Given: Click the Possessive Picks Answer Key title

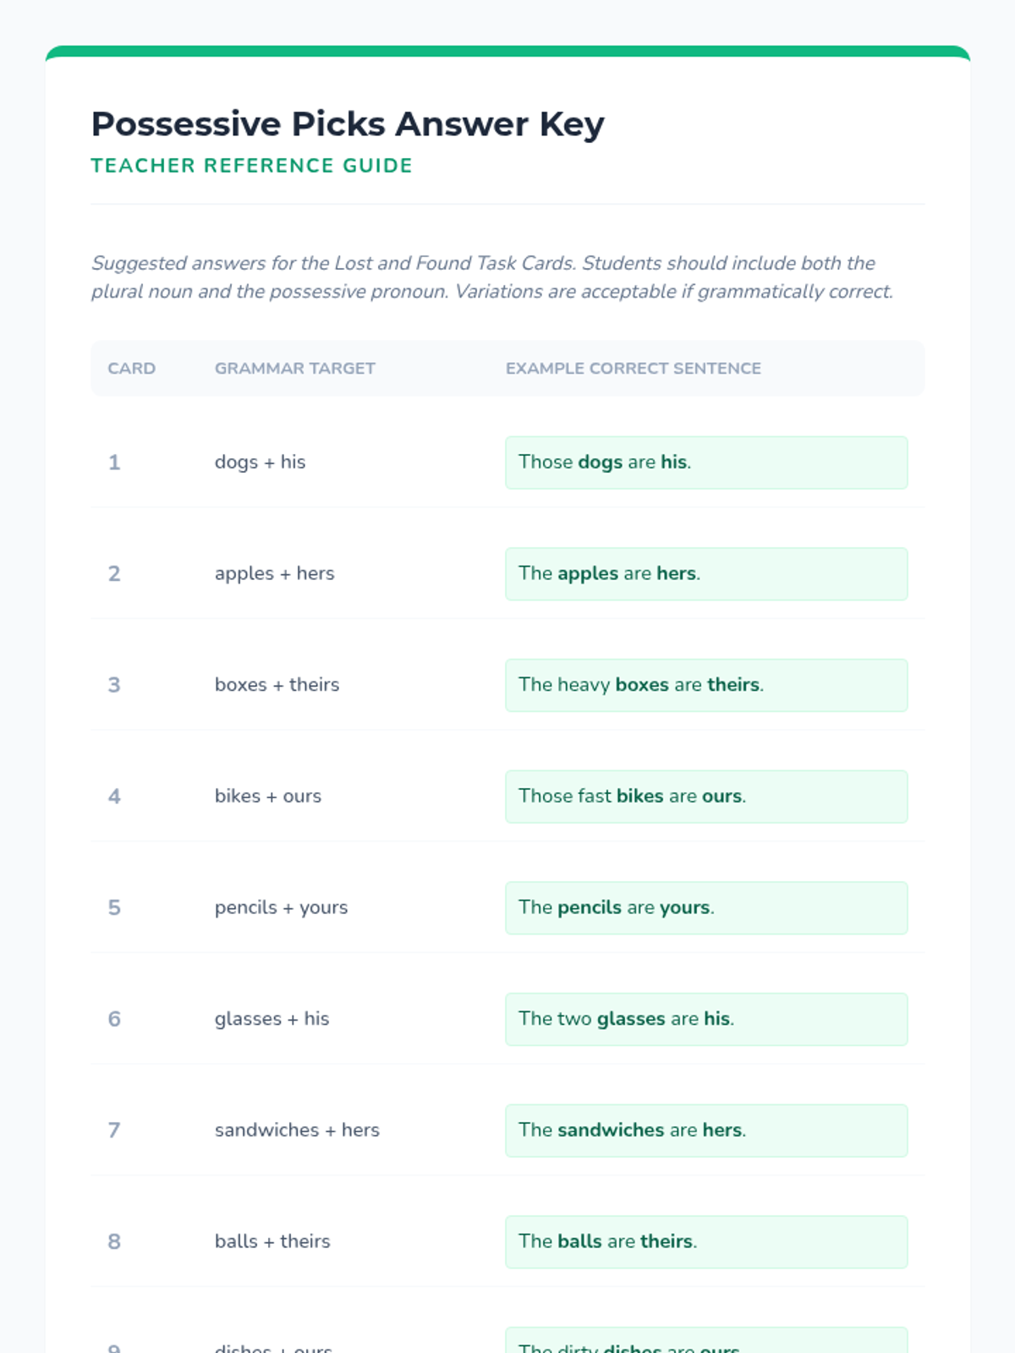Looking at the screenshot, I should coord(348,124).
